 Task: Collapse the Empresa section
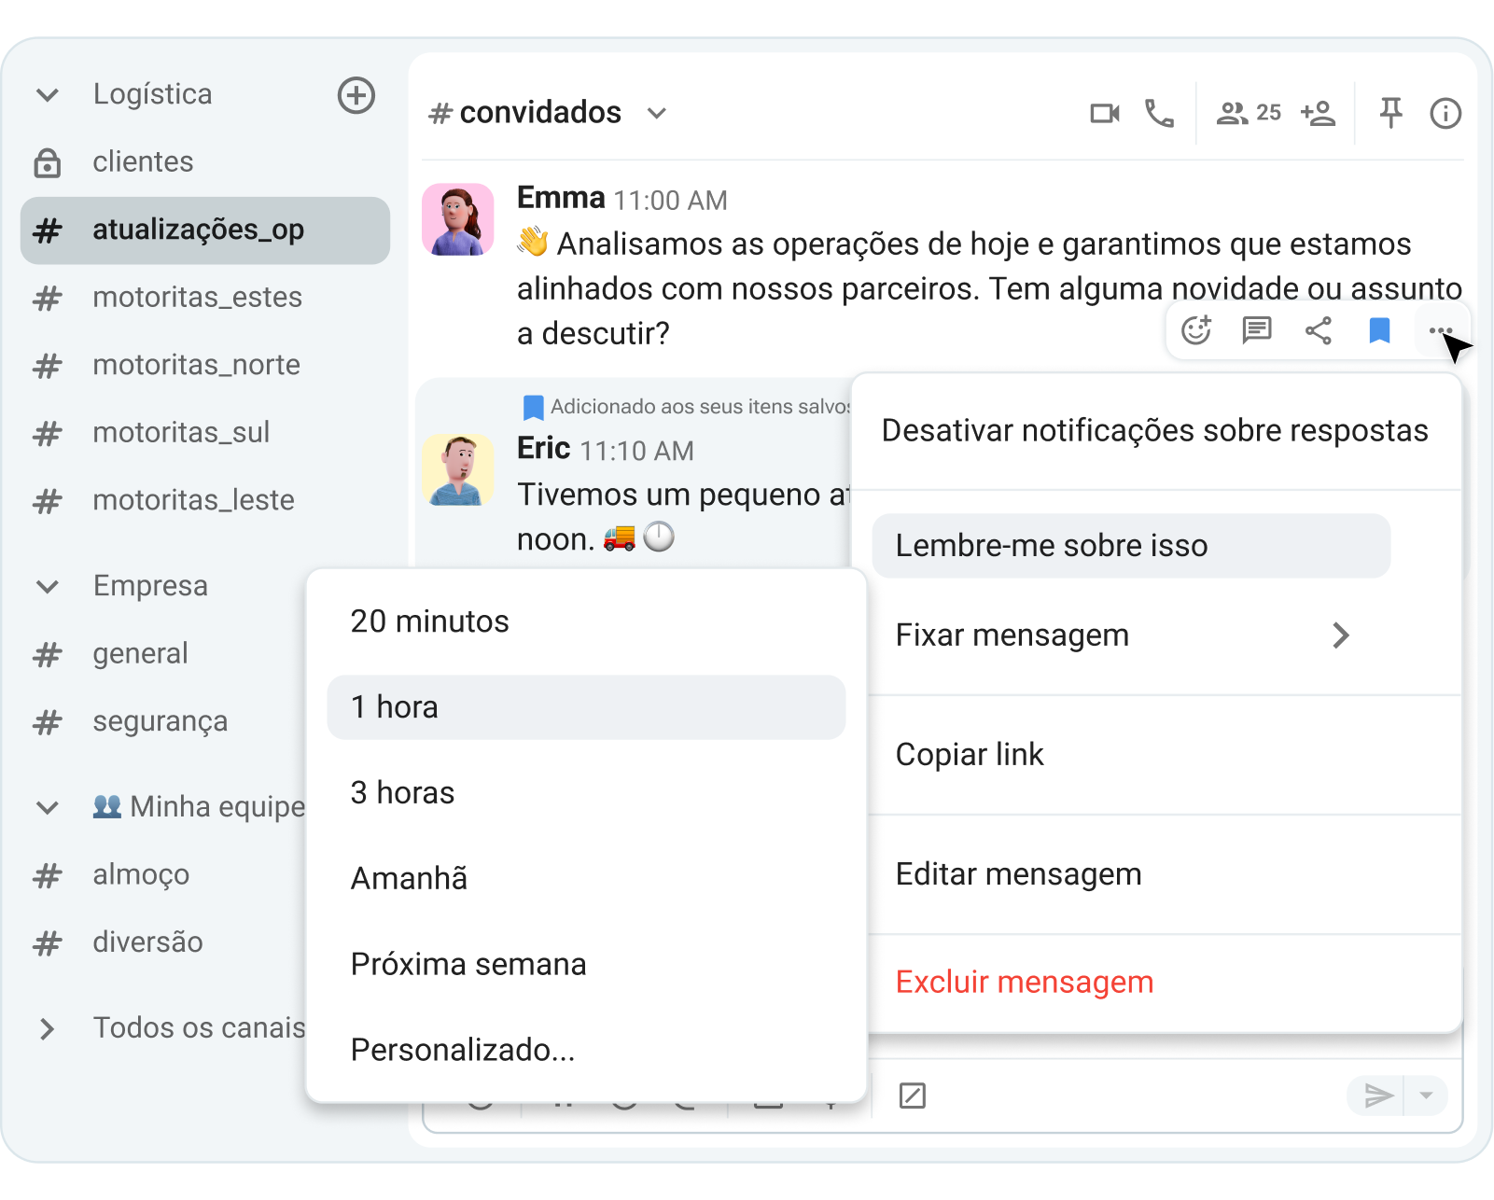[48, 587]
